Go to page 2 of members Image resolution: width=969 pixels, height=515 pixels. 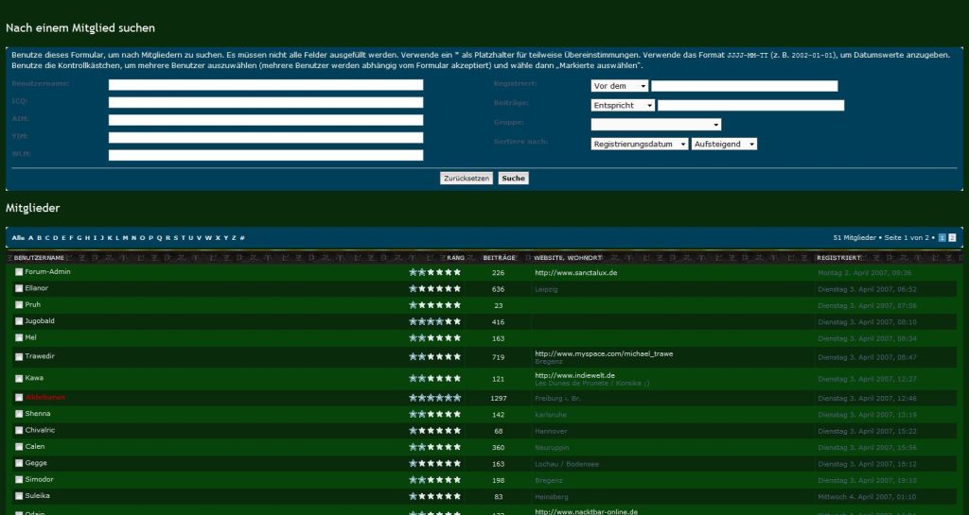[x=953, y=237]
